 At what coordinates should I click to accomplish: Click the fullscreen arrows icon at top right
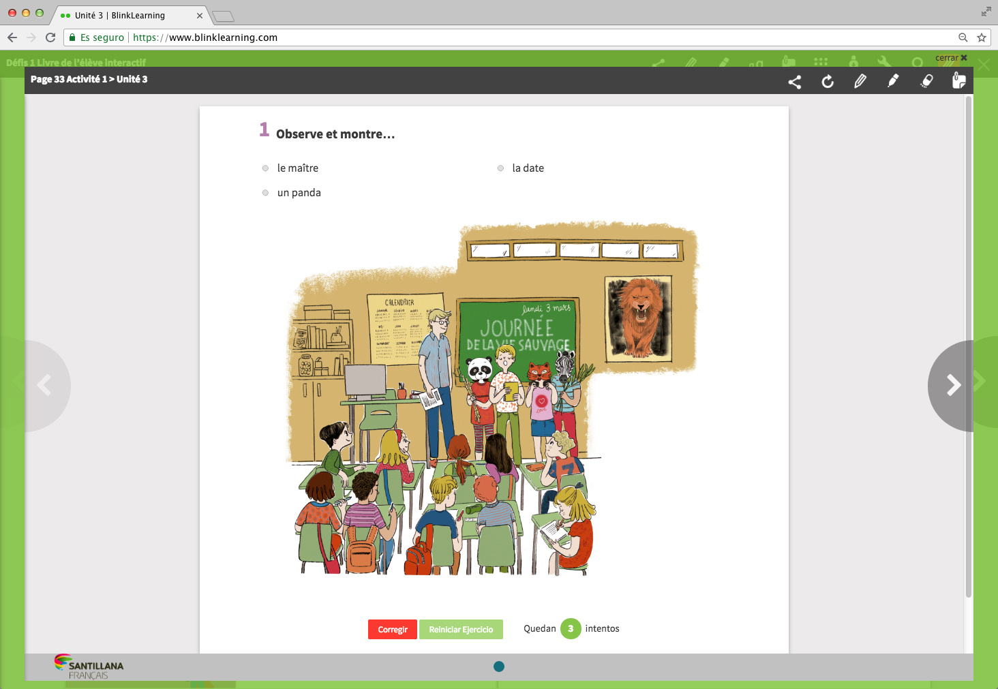[x=986, y=12]
